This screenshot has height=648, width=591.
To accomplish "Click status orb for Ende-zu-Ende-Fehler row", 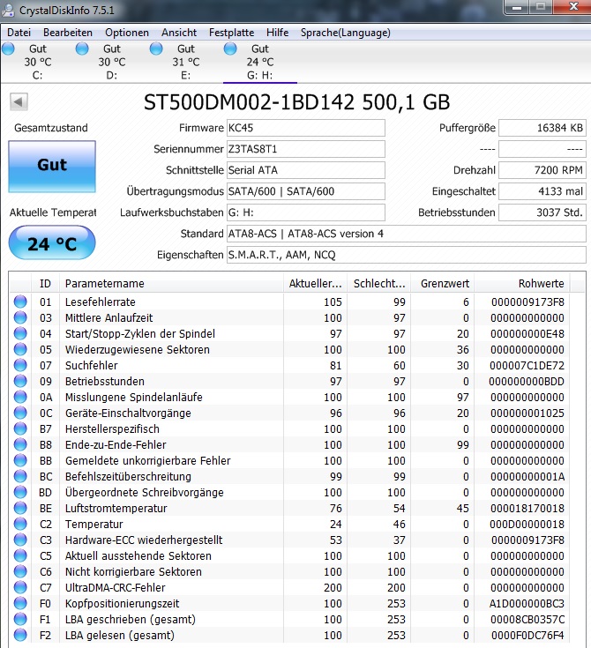I will 20,444.
